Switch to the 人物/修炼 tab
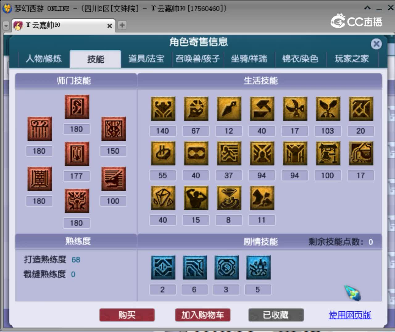 click(x=44, y=59)
